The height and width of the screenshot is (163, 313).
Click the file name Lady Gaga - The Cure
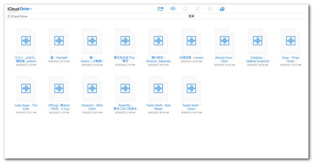click(x=26, y=107)
